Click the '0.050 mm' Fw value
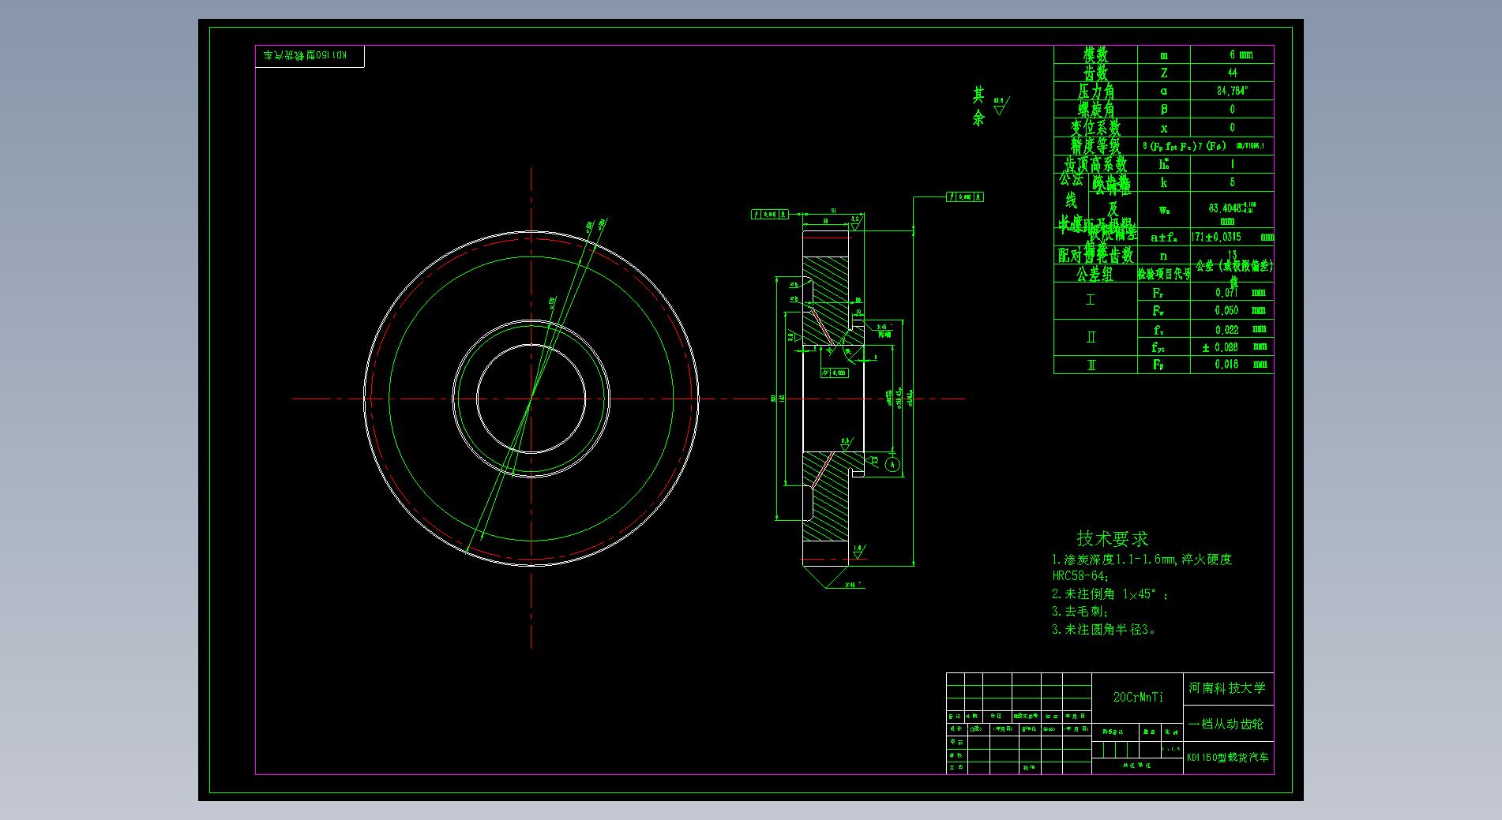This screenshot has height=820, width=1502. [1240, 311]
